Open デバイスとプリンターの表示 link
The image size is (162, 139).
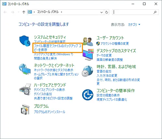click(x=50, y=90)
